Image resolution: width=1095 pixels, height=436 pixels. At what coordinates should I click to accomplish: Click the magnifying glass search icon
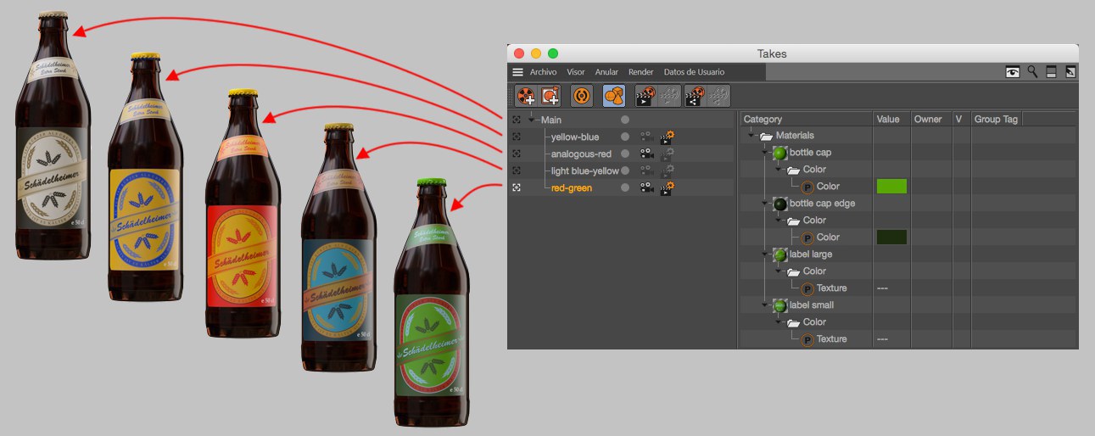tap(1032, 73)
